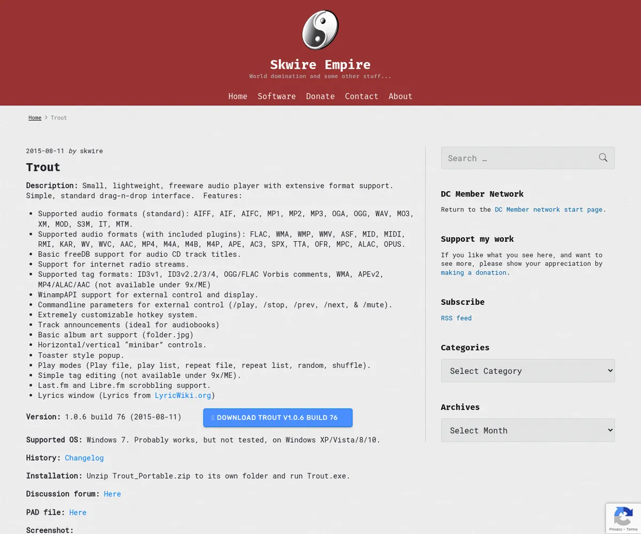
Task: Open the DC Member network start page
Action: (549, 209)
